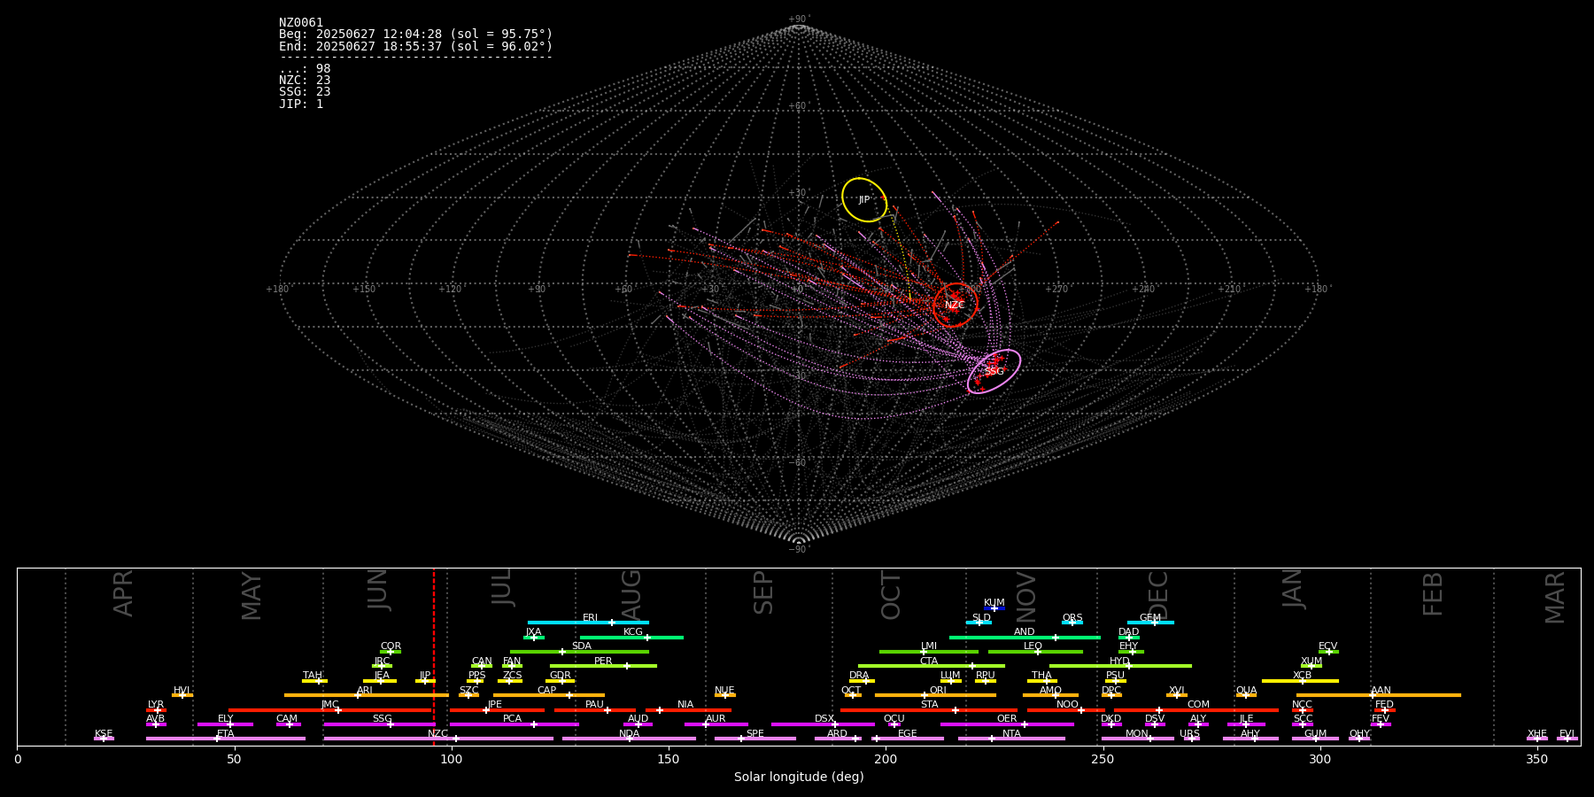Screen dimensions: 1594x797
Task: Click the KCG green shower bar
Action: [631, 638]
